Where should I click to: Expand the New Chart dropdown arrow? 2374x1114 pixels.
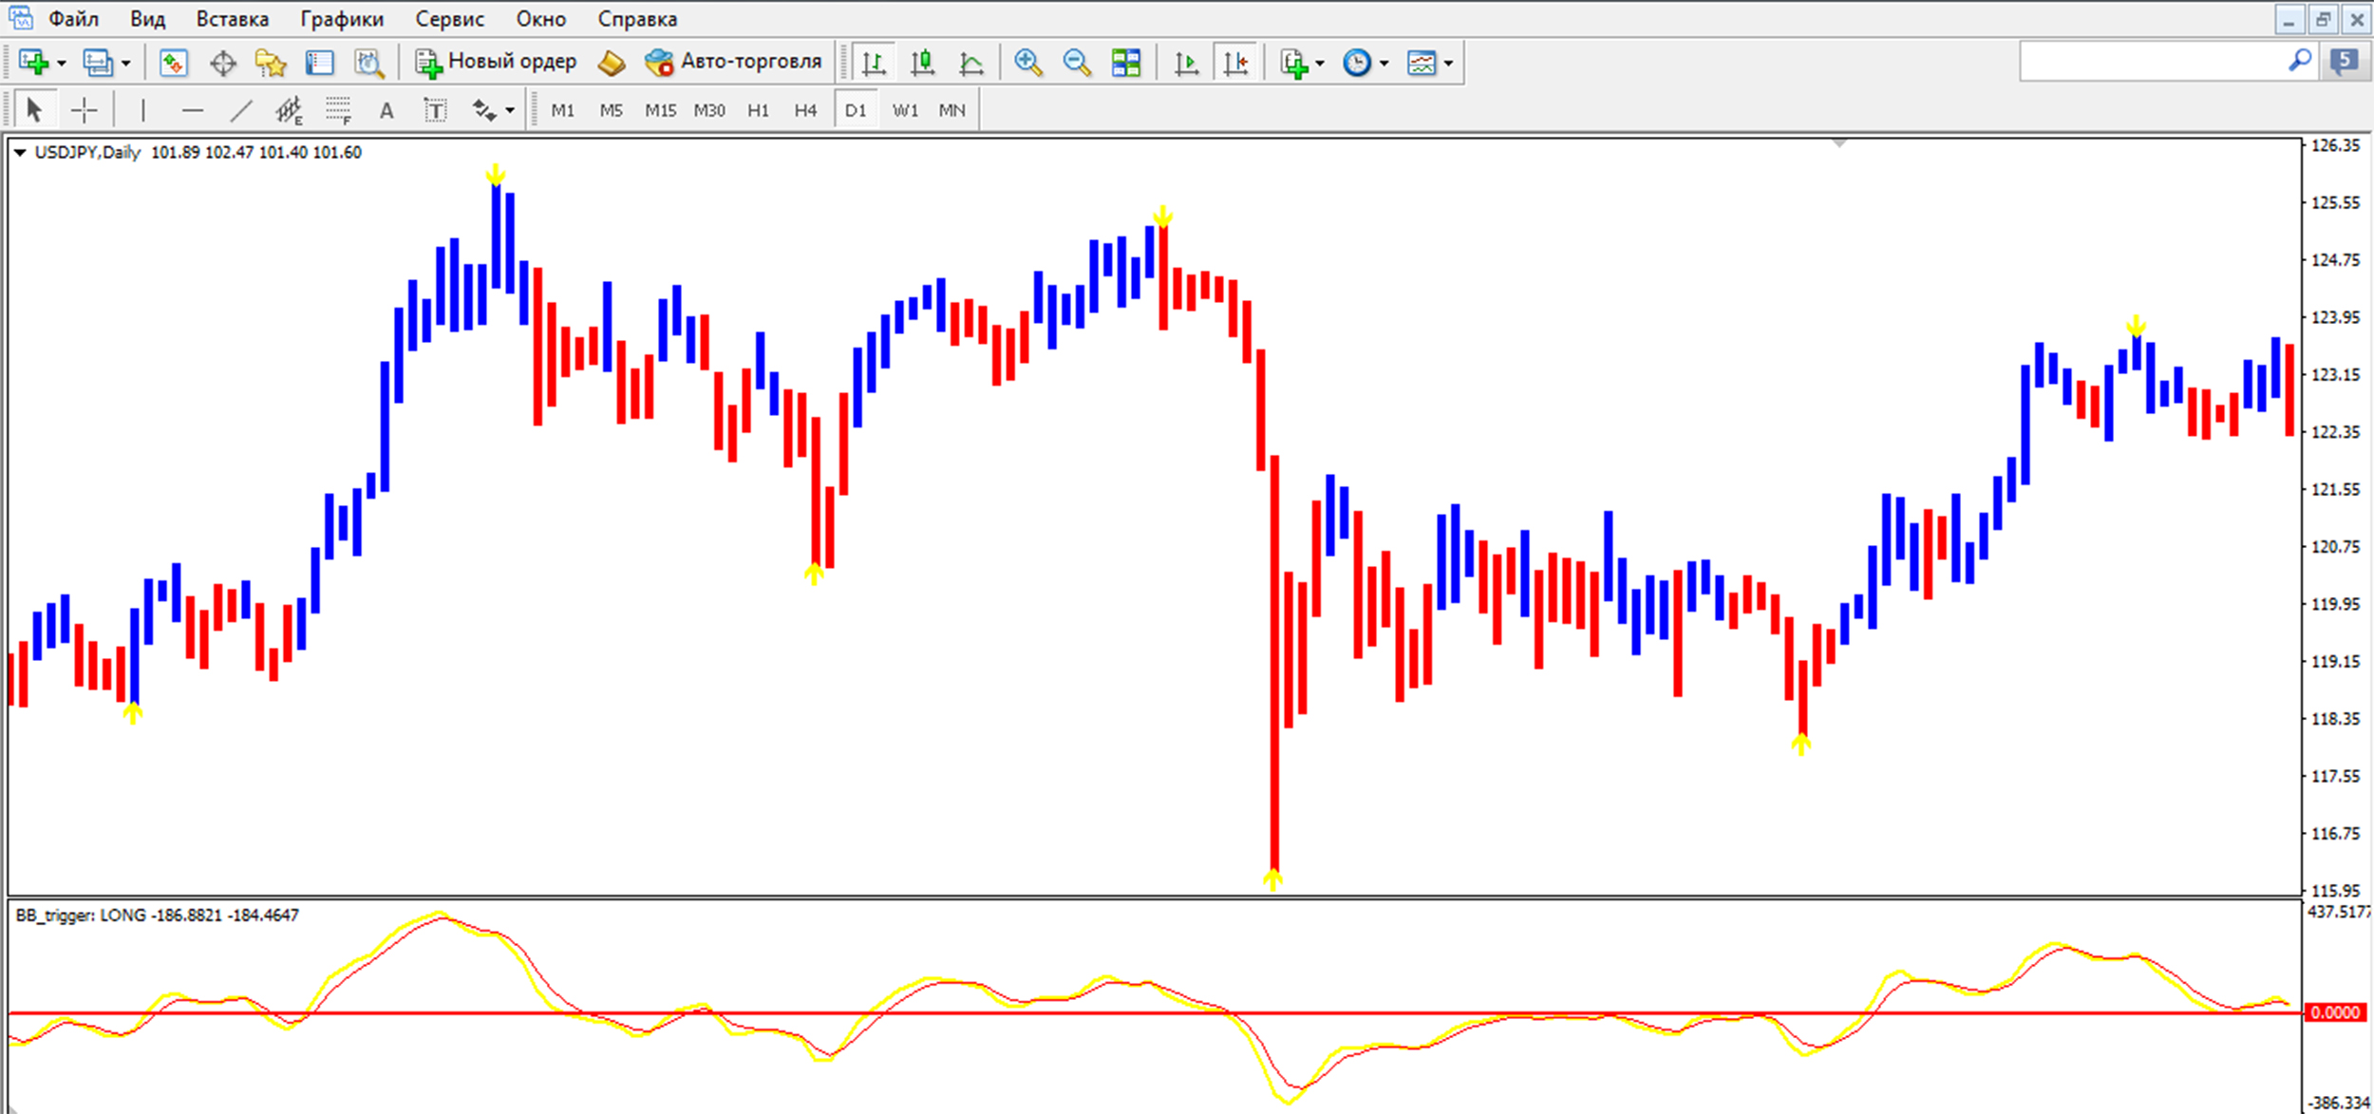click(x=62, y=64)
